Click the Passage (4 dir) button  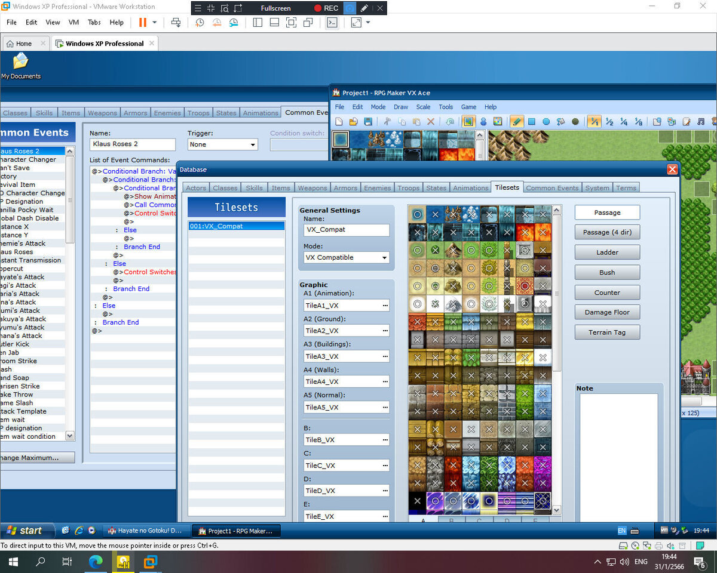pyautogui.click(x=607, y=232)
